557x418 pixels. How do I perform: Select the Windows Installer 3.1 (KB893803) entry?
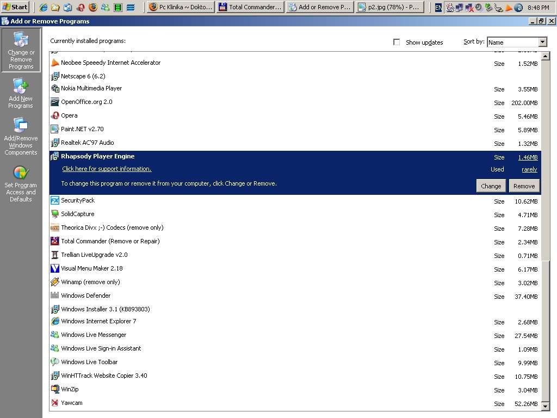295,309
